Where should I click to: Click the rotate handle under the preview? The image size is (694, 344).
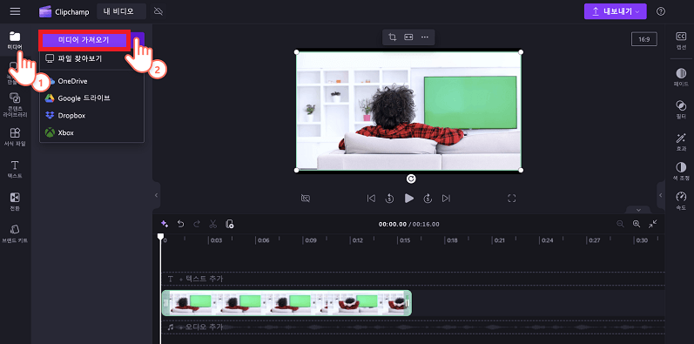[411, 179]
